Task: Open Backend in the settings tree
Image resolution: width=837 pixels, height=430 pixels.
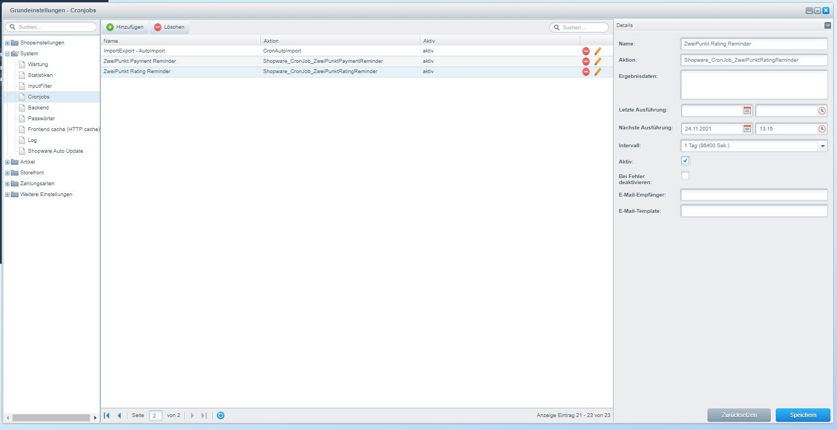Action: (x=38, y=108)
